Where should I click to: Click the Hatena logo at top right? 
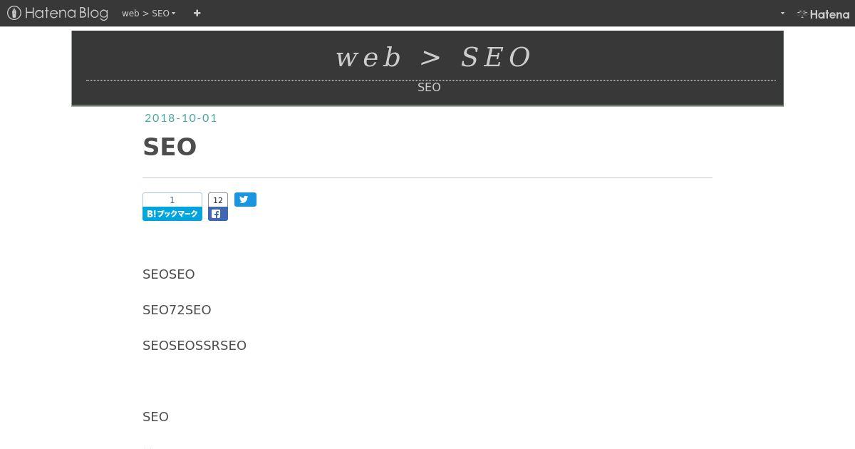[823, 14]
